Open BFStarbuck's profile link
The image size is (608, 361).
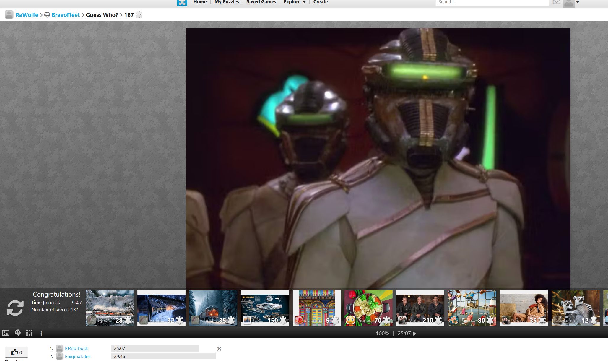pos(76,348)
